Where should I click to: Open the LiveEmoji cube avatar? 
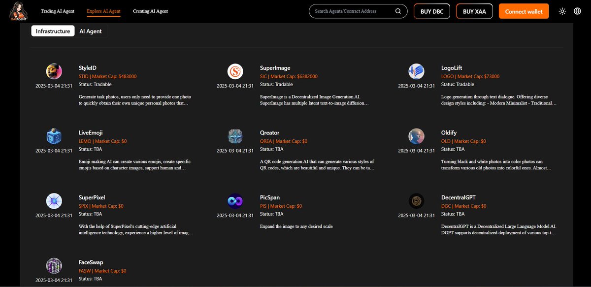54,136
